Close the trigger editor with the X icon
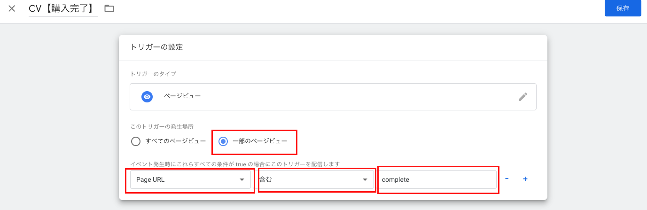 tap(12, 8)
